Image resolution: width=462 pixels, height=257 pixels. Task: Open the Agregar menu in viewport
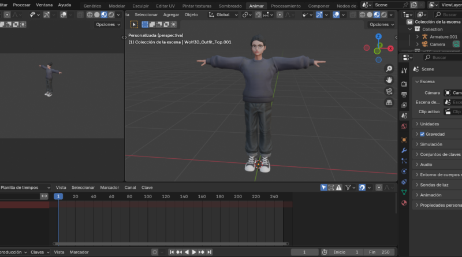(x=171, y=14)
